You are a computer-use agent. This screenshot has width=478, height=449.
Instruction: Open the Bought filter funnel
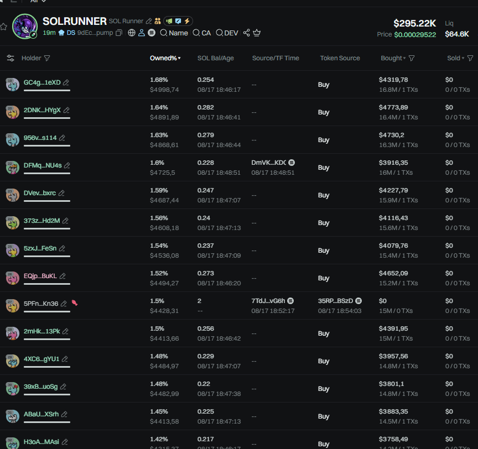[412, 58]
